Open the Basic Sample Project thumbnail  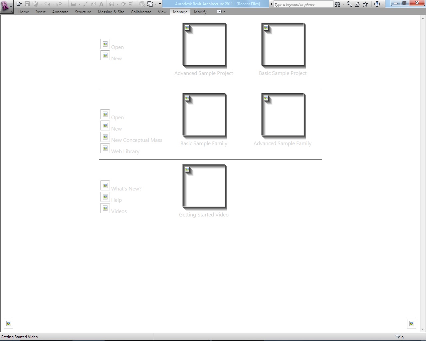(283, 45)
